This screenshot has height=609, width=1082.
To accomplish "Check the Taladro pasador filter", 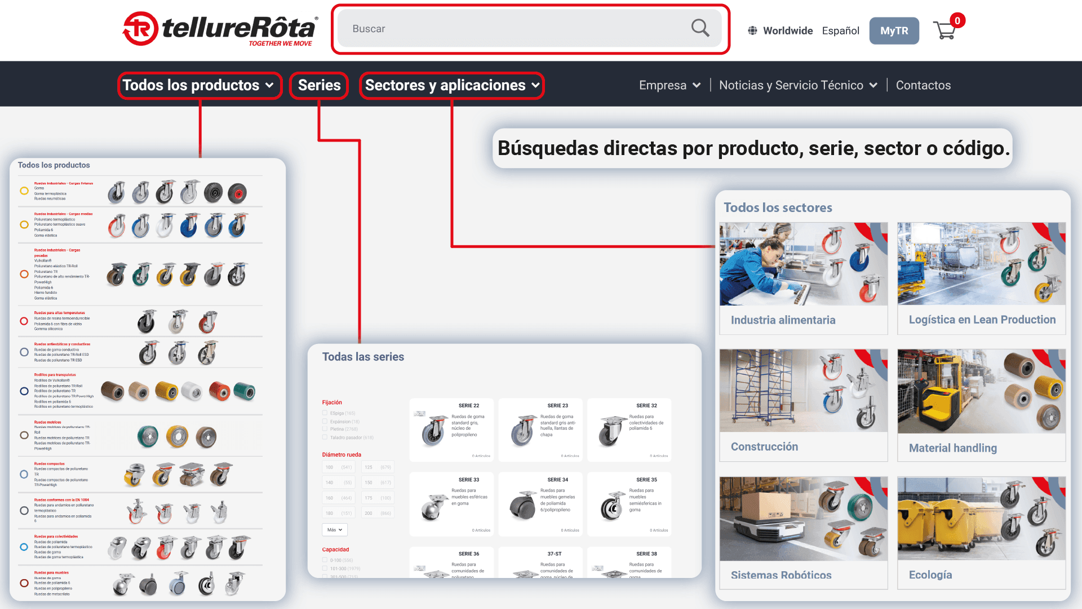I will (x=325, y=437).
